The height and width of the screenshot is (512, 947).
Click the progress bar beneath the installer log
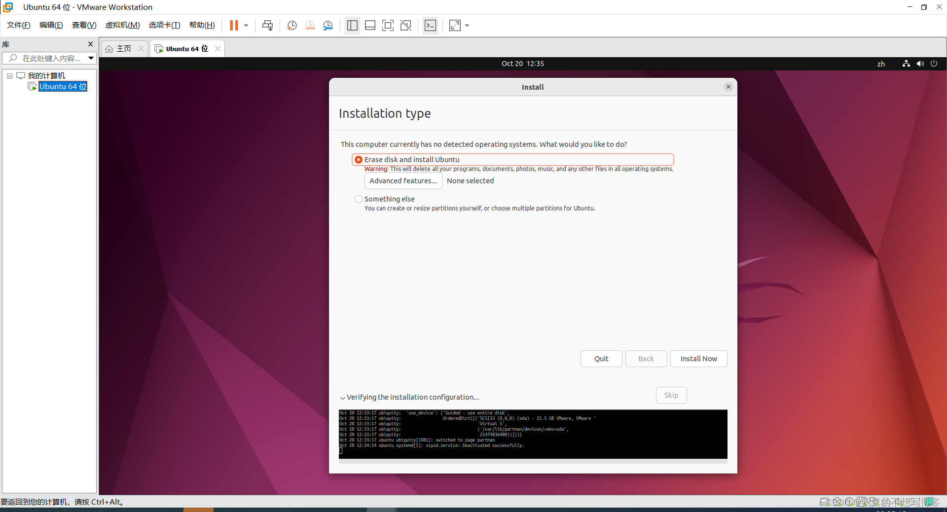point(533,461)
